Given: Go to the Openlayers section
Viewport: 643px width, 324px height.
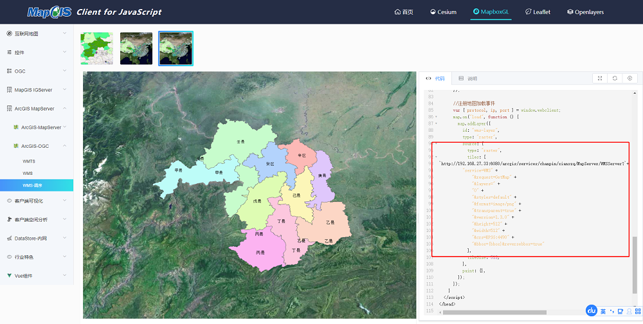Looking at the screenshot, I should tap(585, 12).
